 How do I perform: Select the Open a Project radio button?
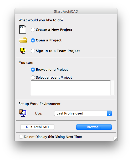(33, 40)
